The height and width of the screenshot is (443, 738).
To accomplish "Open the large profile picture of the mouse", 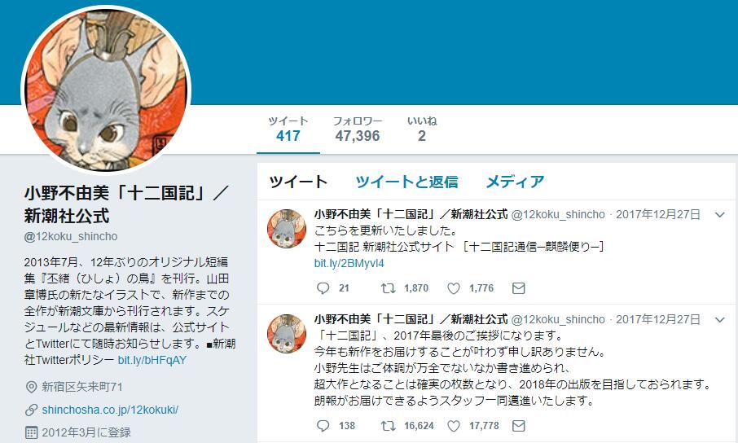I will (106, 90).
